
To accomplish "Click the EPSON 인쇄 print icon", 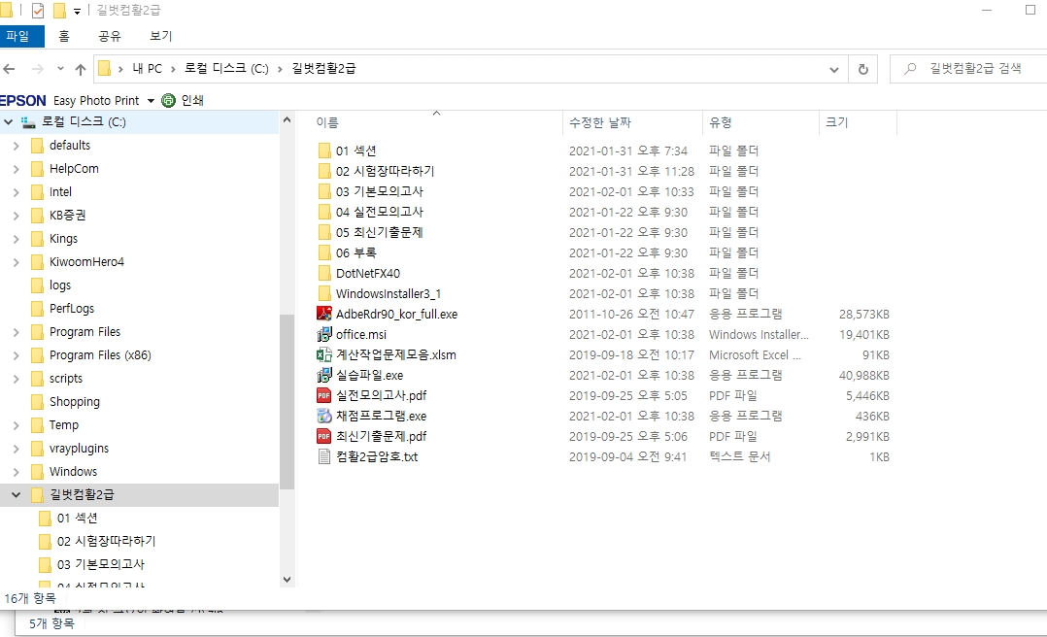I will 169,100.
